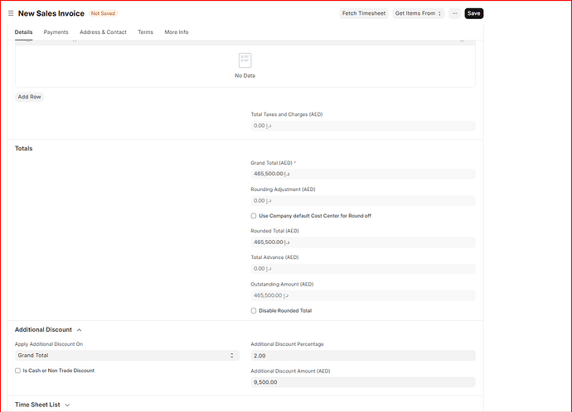Screen dimensions: 572x412
Task: Collapse Additional Discount section chevron
Action: coord(79,330)
